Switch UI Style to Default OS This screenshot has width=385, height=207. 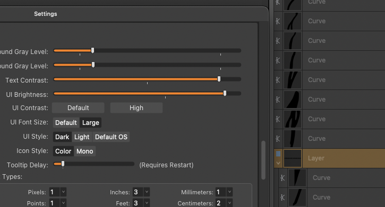point(111,137)
